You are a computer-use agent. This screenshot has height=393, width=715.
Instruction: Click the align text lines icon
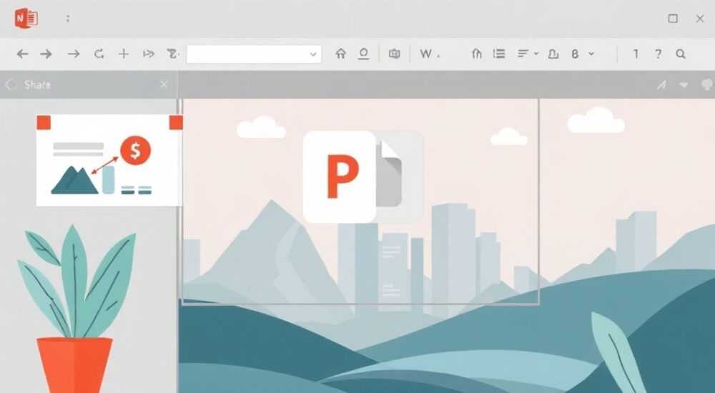523,54
